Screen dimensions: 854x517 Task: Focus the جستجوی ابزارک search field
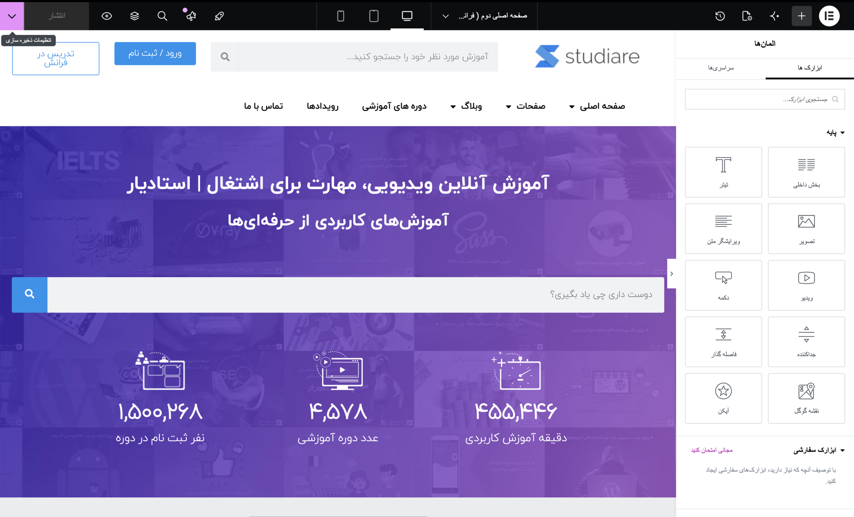tap(765, 99)
